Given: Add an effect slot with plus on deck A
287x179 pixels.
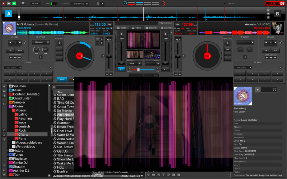Looking at the screenshot, I should tap(41, 57).
